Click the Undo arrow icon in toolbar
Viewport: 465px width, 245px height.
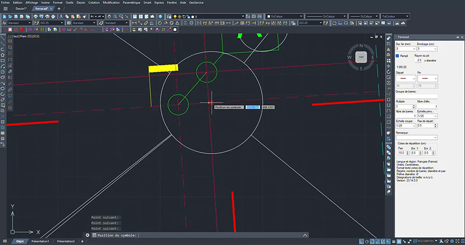point(92,17)
